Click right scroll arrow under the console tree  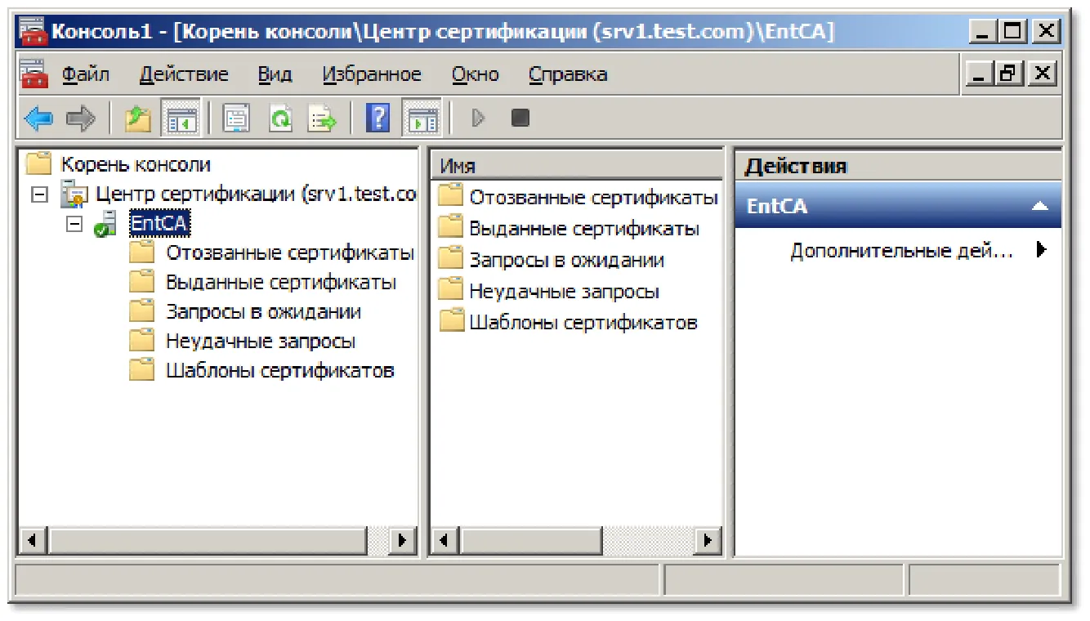(402, 540)
